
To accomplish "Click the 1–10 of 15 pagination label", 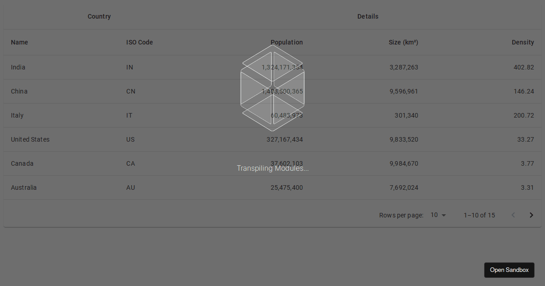I will coord(479,215).
